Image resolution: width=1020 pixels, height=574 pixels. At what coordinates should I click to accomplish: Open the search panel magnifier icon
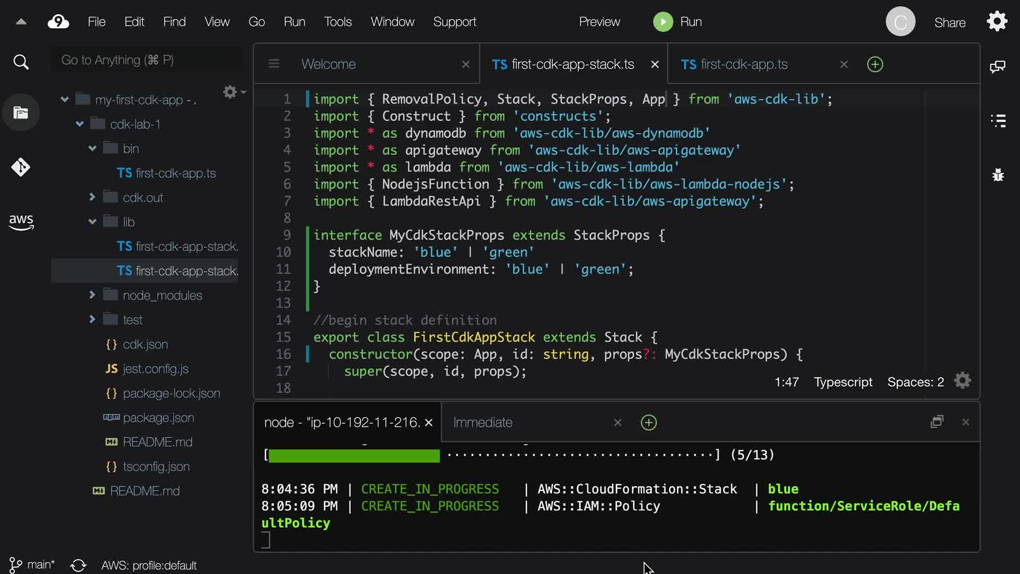[x=21, y=62]
